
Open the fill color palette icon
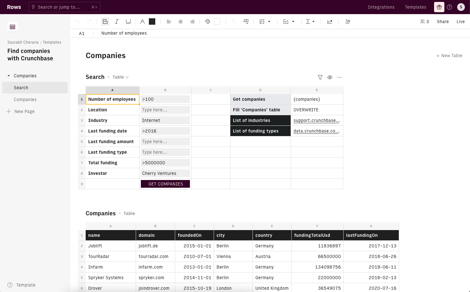[208, 21]
